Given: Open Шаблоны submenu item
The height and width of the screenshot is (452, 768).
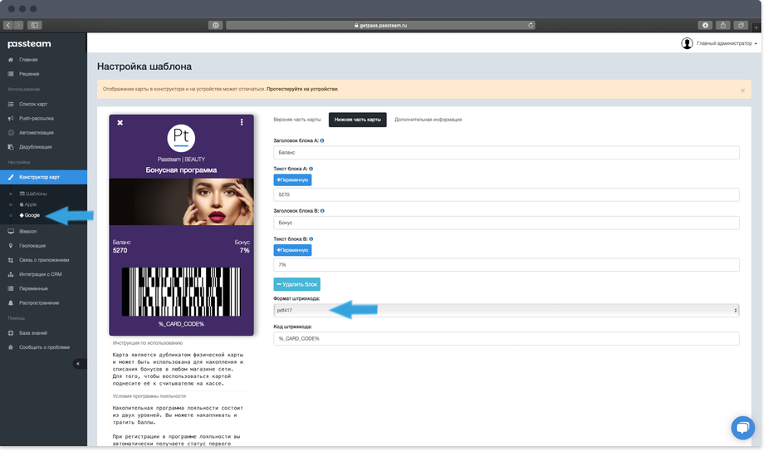Looking at the screenshot, I should 33,194.
